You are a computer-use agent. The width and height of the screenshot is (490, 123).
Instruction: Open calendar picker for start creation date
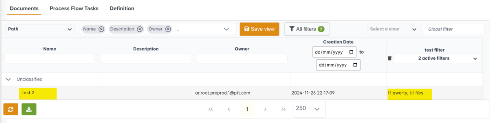tap(351, 52)
